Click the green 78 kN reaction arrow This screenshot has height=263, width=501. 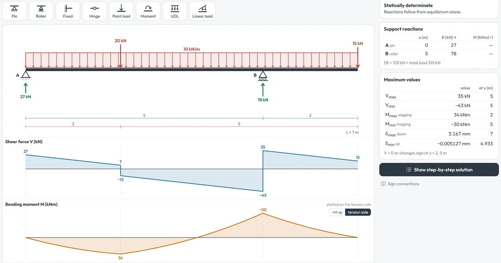263,89
